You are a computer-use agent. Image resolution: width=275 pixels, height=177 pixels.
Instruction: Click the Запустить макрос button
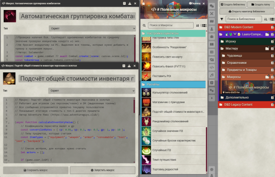103,170
